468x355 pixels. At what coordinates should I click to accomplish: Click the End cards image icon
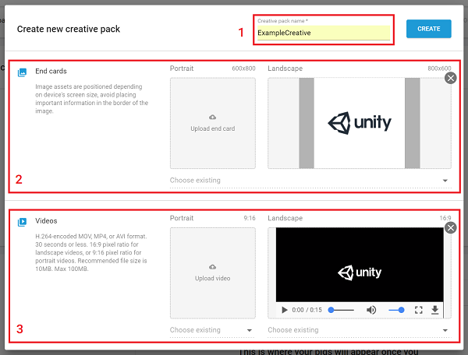pyautogui.click(x=22, y=72)
